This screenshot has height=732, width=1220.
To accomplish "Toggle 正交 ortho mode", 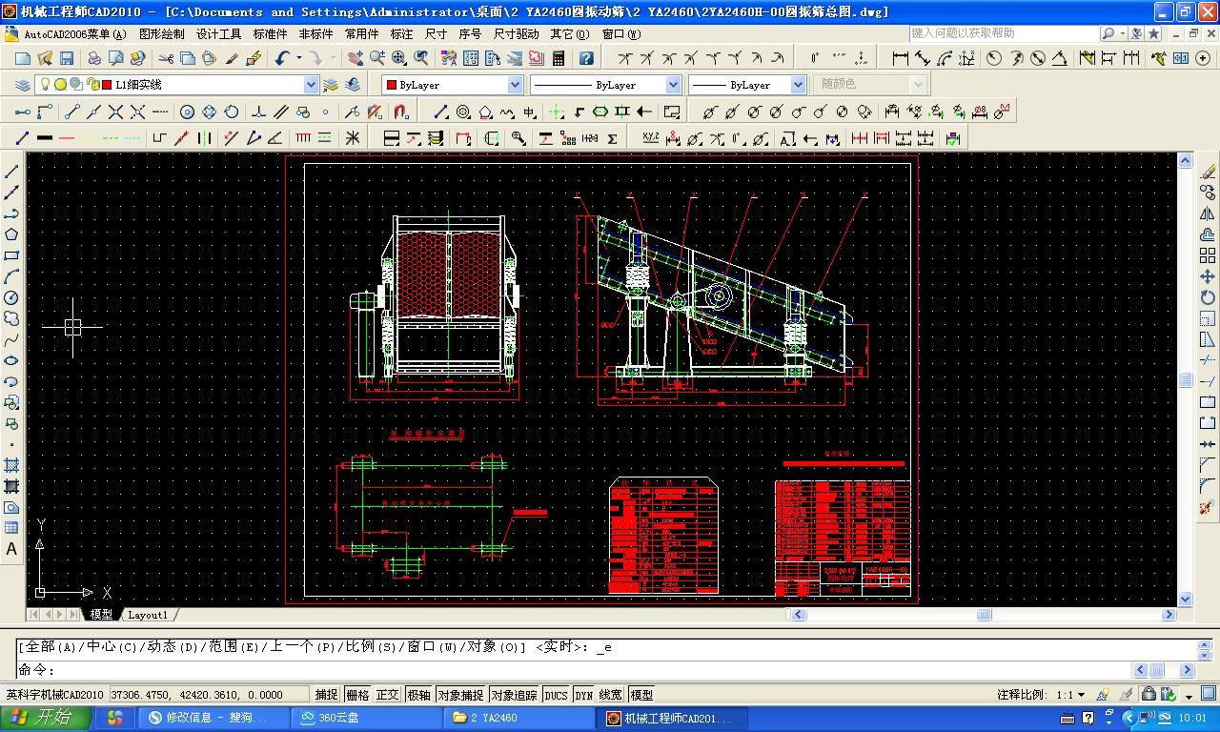I will [x=388, y=695].
